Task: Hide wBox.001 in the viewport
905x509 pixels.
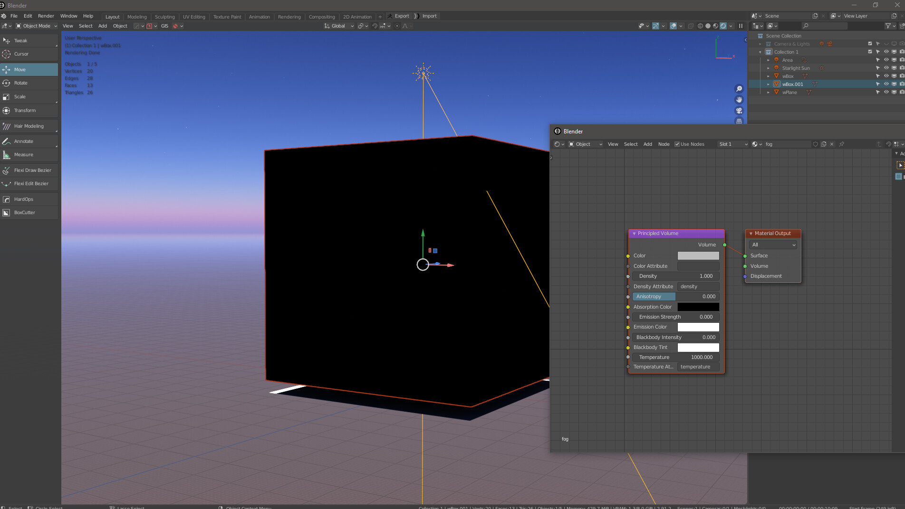Action: (x=886, y=84)
